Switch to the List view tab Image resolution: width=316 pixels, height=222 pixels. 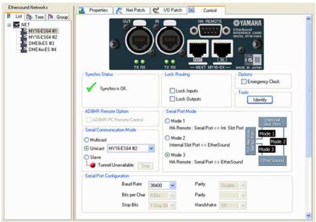point(15,17)
